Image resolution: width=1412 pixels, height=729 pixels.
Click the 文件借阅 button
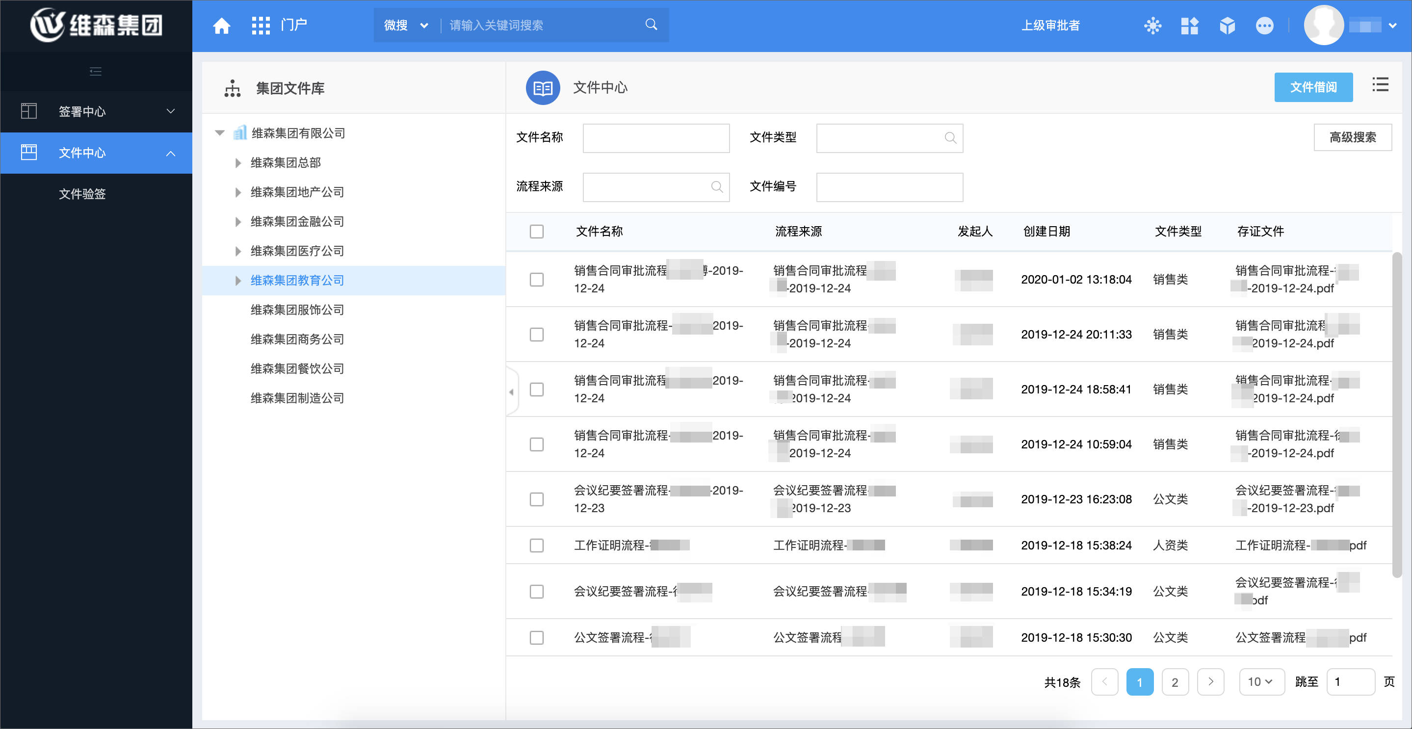click(1313, 87)
